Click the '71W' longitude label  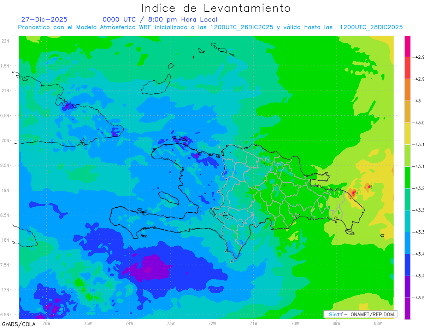pyautogui.click(x=253, y=323)
